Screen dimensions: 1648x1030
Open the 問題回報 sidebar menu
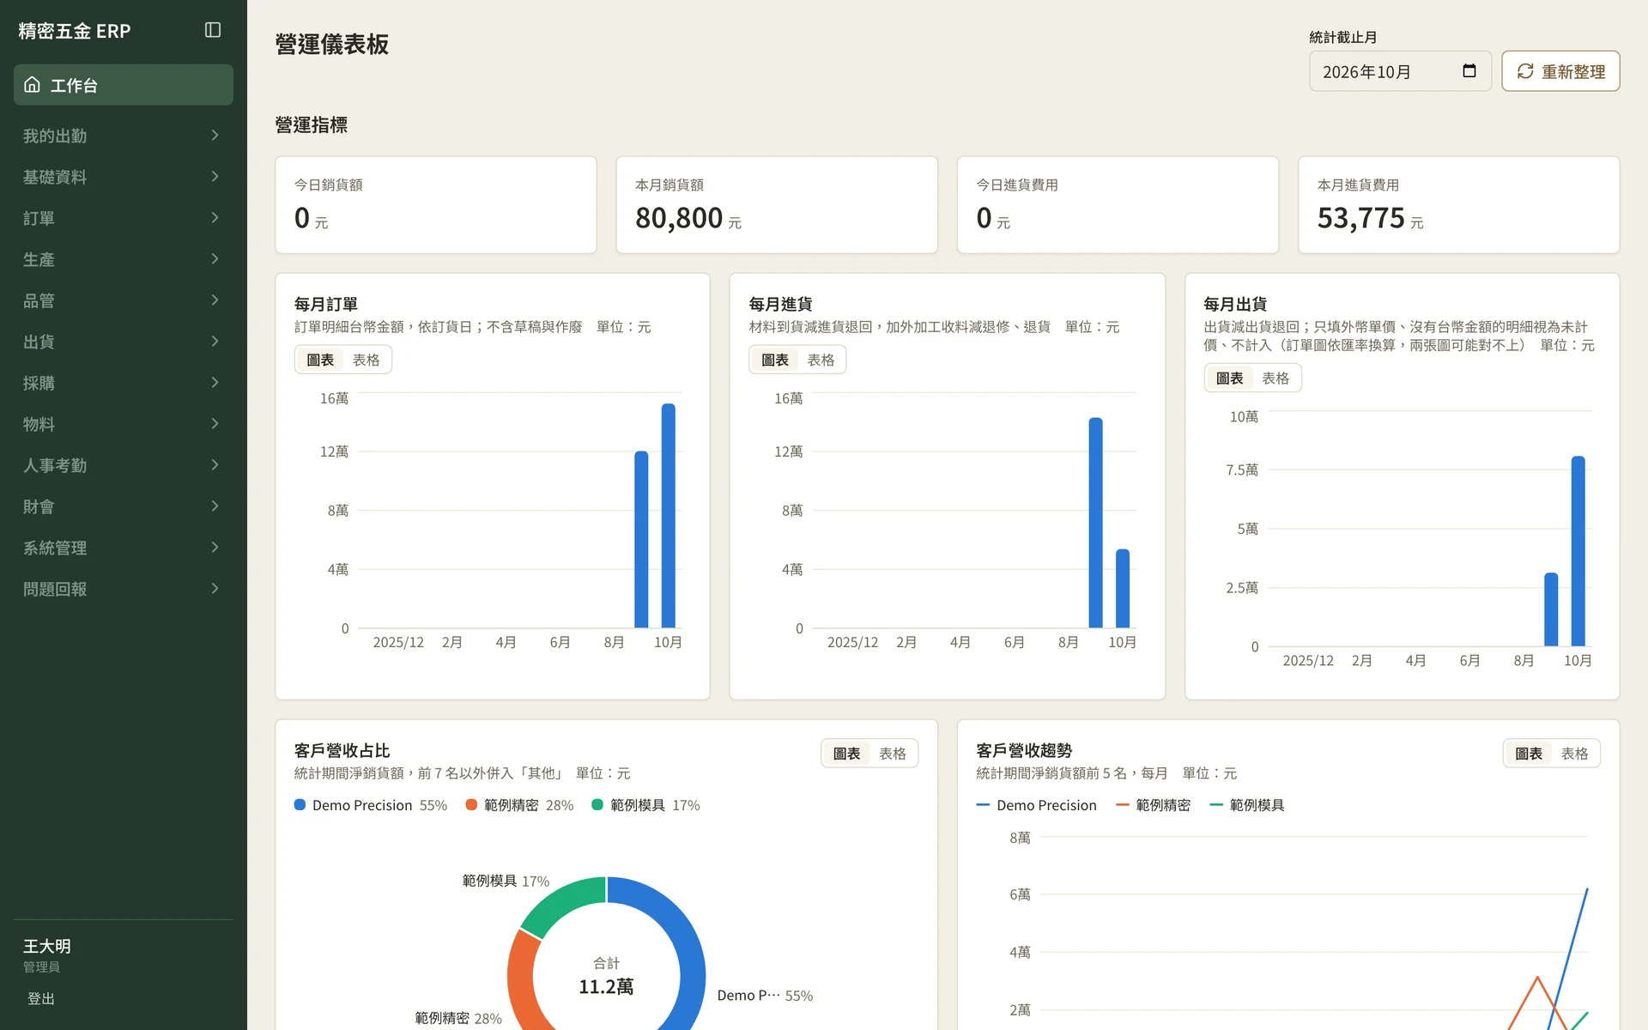point(124,589)
